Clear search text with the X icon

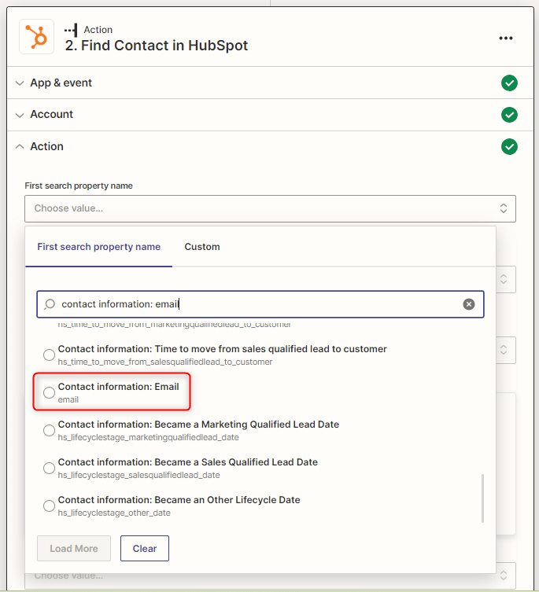[469, 304]
